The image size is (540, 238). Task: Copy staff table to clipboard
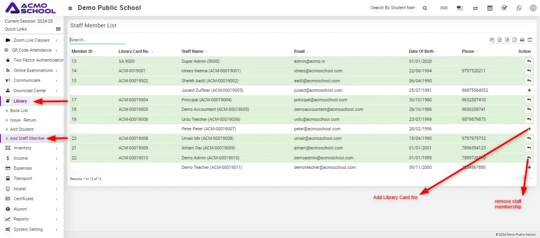[492, 40]
